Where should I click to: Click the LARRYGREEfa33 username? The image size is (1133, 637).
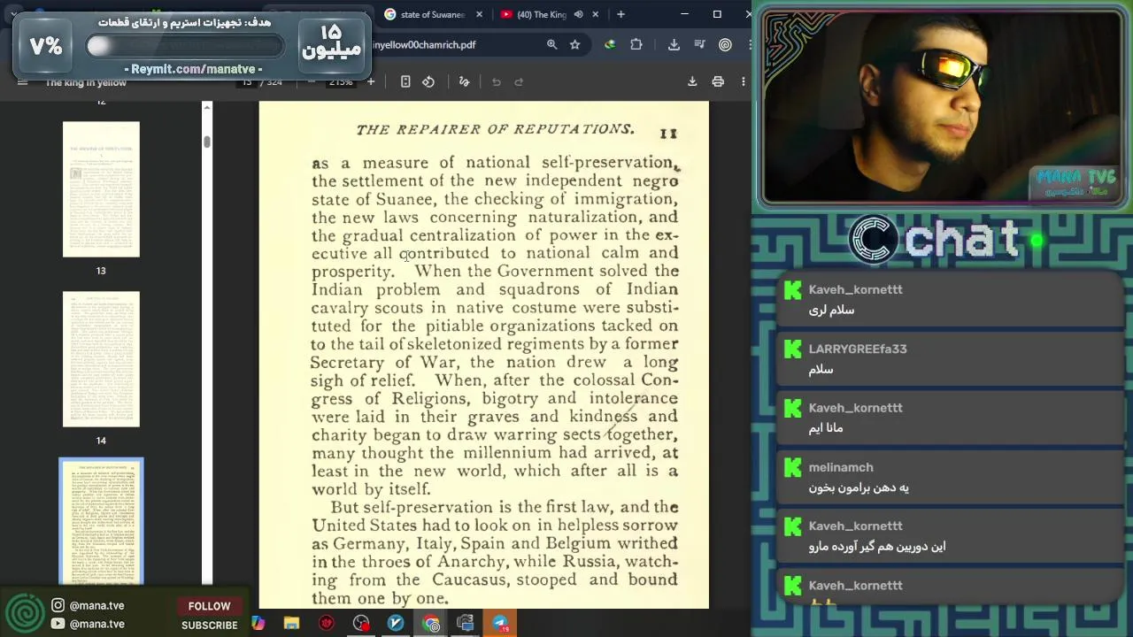[x=857, y=349]
